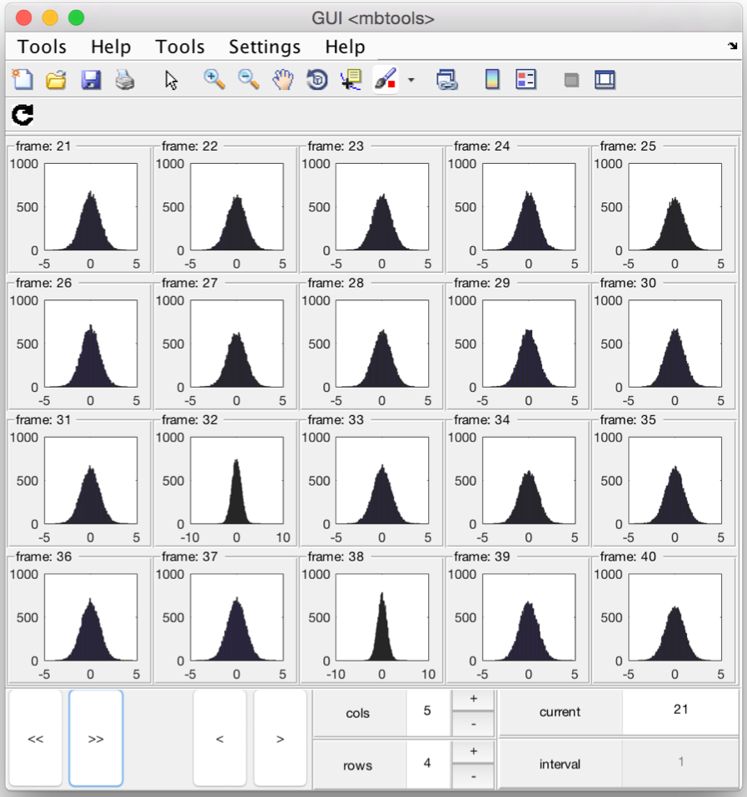Viewport: 747px width, 797px height.
Task: Select the frame 34 histogram plot
Action: 529,480
